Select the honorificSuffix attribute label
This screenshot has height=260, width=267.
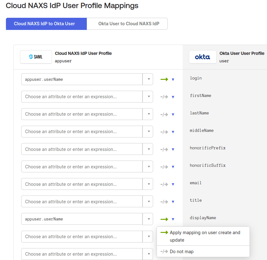coord(208,165)
